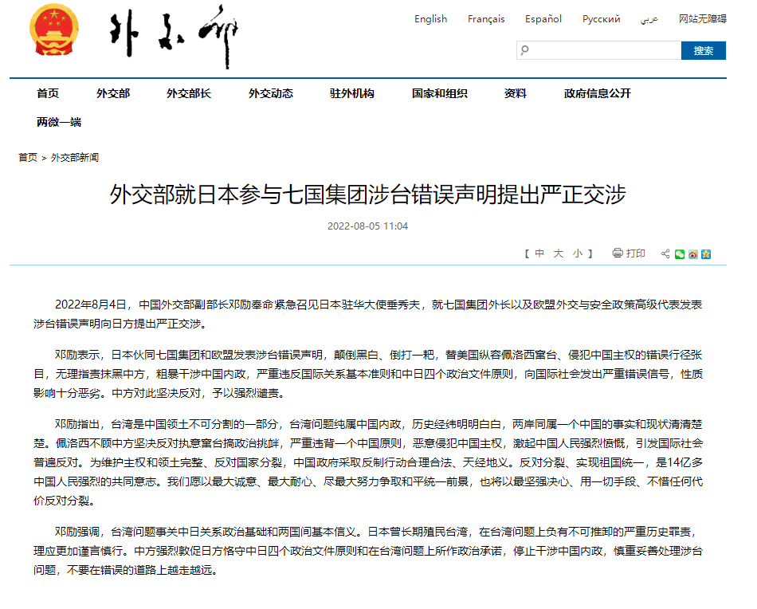Click the magnifier icon in search box
This screenshot has width=757, height=609.
pos(525,50)
